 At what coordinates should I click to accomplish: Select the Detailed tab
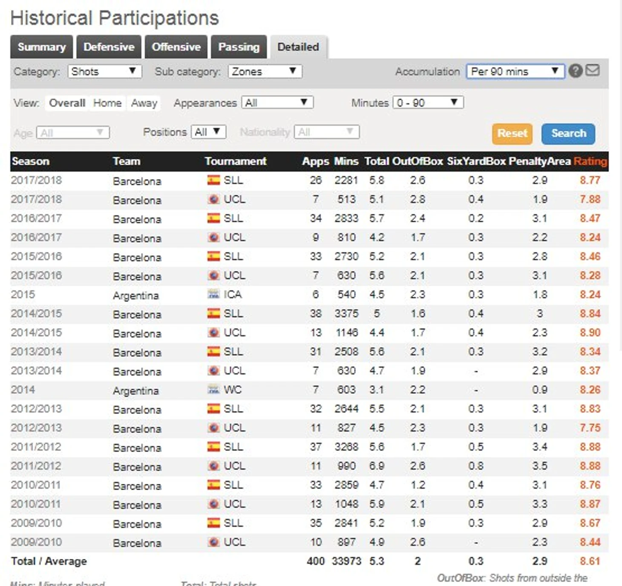pyautogui.click(x=298, y=47)
